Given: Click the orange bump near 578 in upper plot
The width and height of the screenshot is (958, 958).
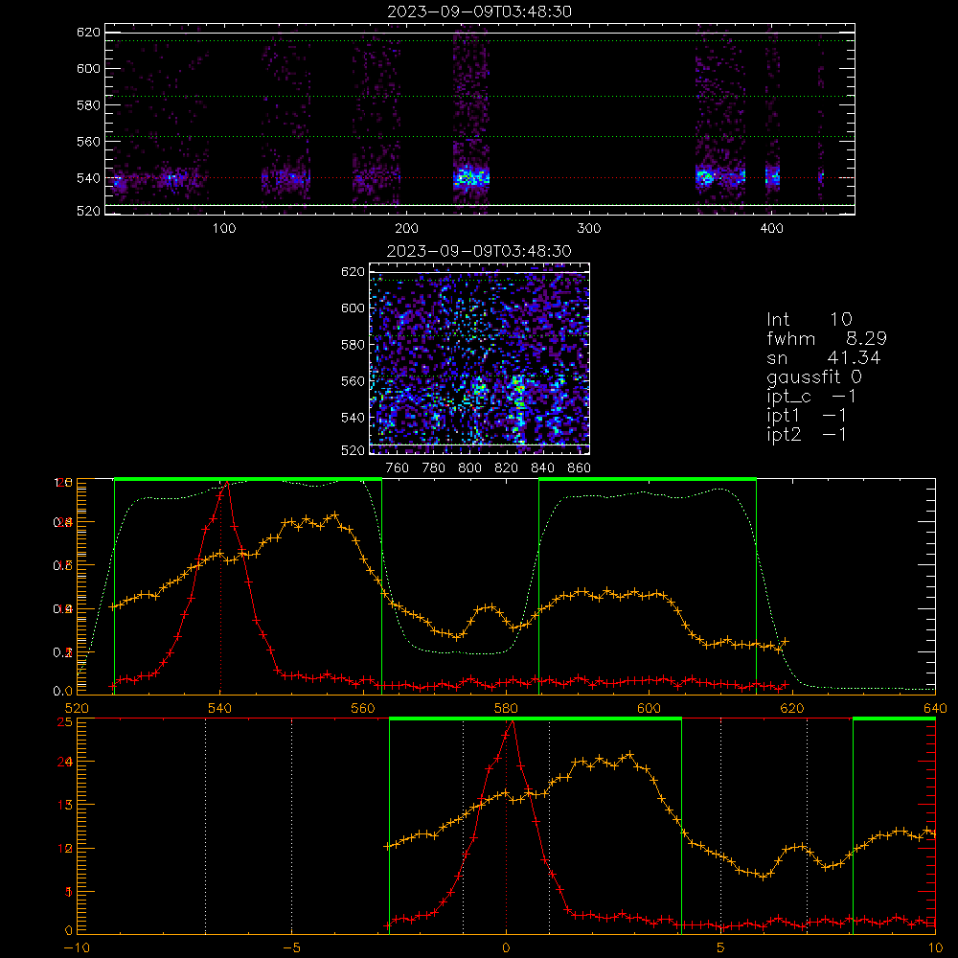Looking at the screenshot, I should point(489,608).
